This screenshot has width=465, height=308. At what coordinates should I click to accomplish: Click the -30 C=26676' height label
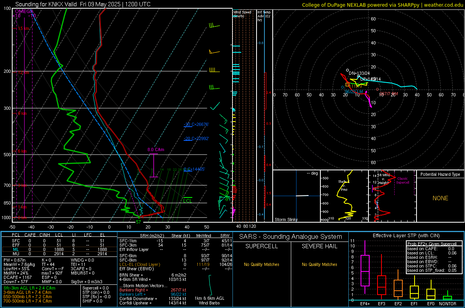tap(196, 124)
